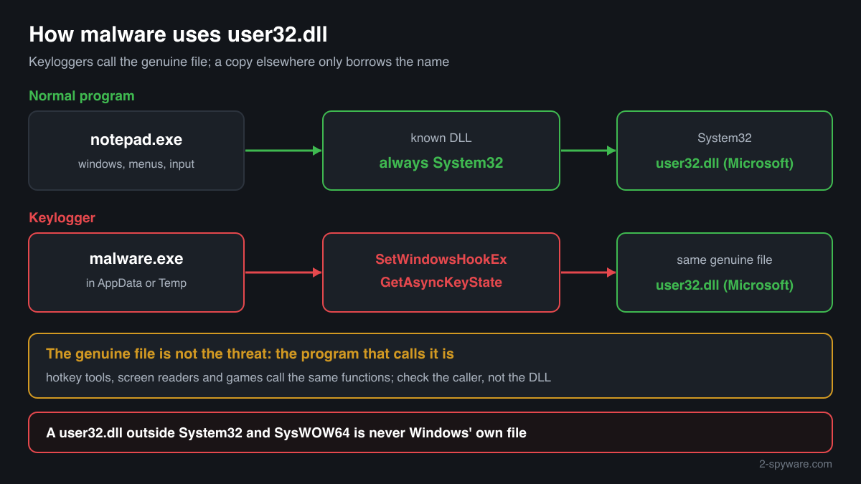Image resolution: width=861 pixels, height=484 pixels.
Task: Click 'SetWindowsHookEx' function name
Action: tap(441, 259)
